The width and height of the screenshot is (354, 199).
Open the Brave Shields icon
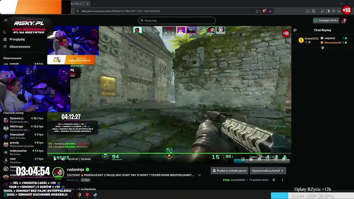point(264,11)
